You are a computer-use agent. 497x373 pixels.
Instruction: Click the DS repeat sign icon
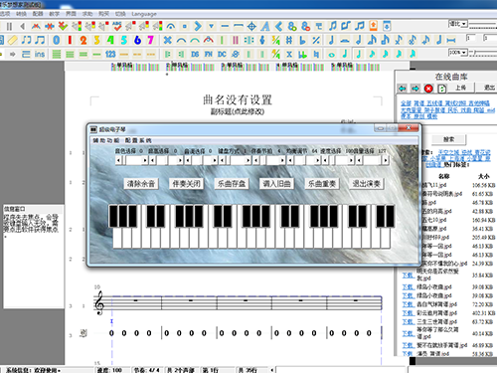point(195,54)
